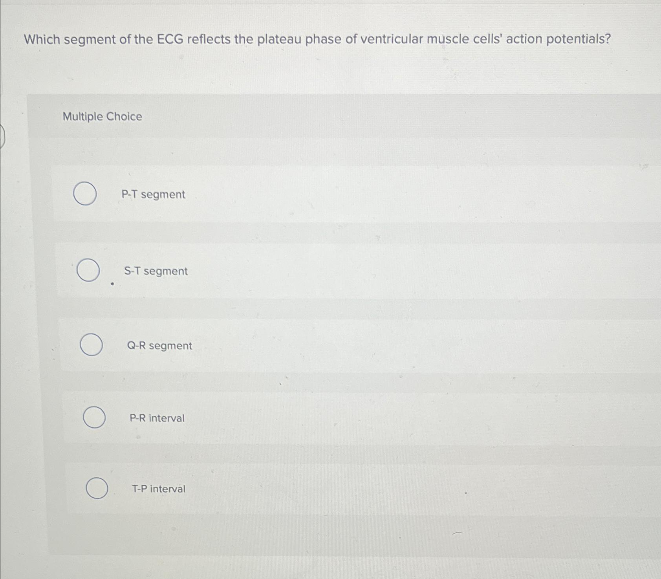The height and width of the screenshot is (579, 661).
Task: Click the Q-R segment answer text
Action: pos(159,345)
